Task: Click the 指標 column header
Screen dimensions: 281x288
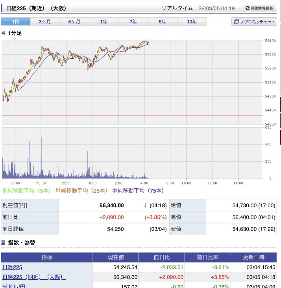Action: [47, 257]
